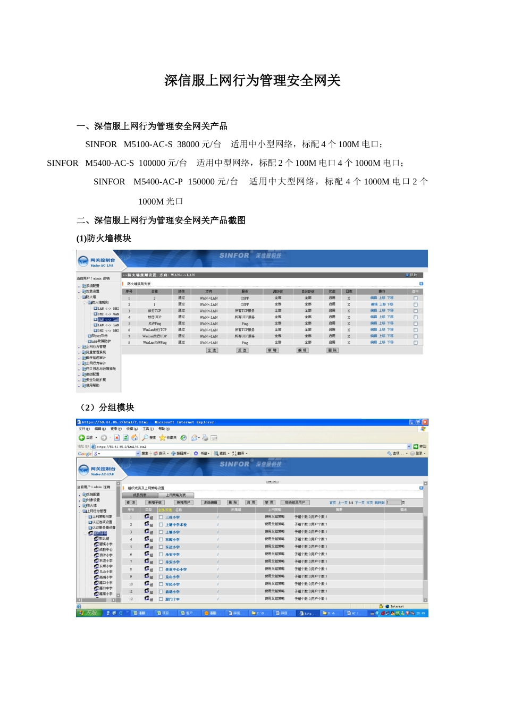505x714 pixels.
Task: Expand 上网行为审计 tree node
Action: point(79,363)
